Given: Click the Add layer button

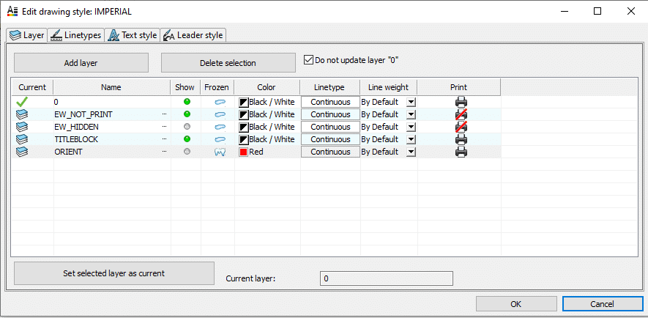Looking at the screenshot, I should (x=81, y=63).
